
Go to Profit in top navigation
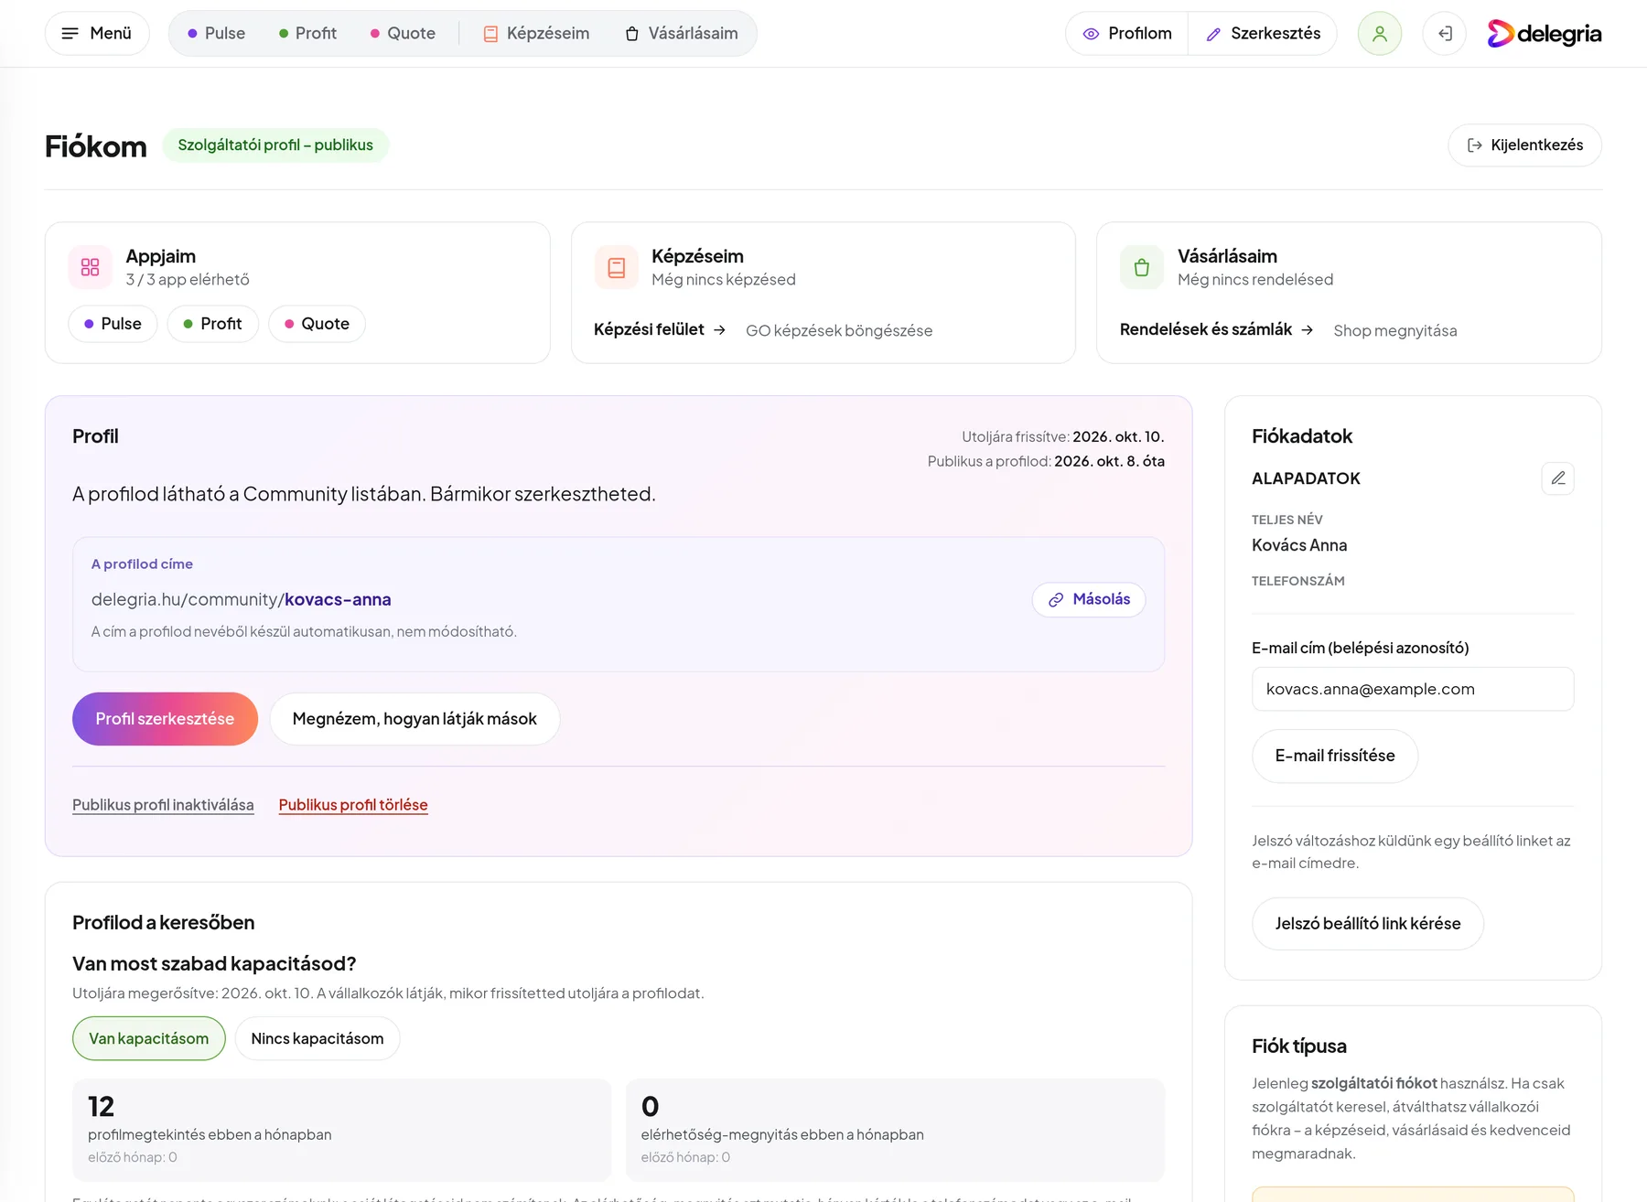click(307, 33)
